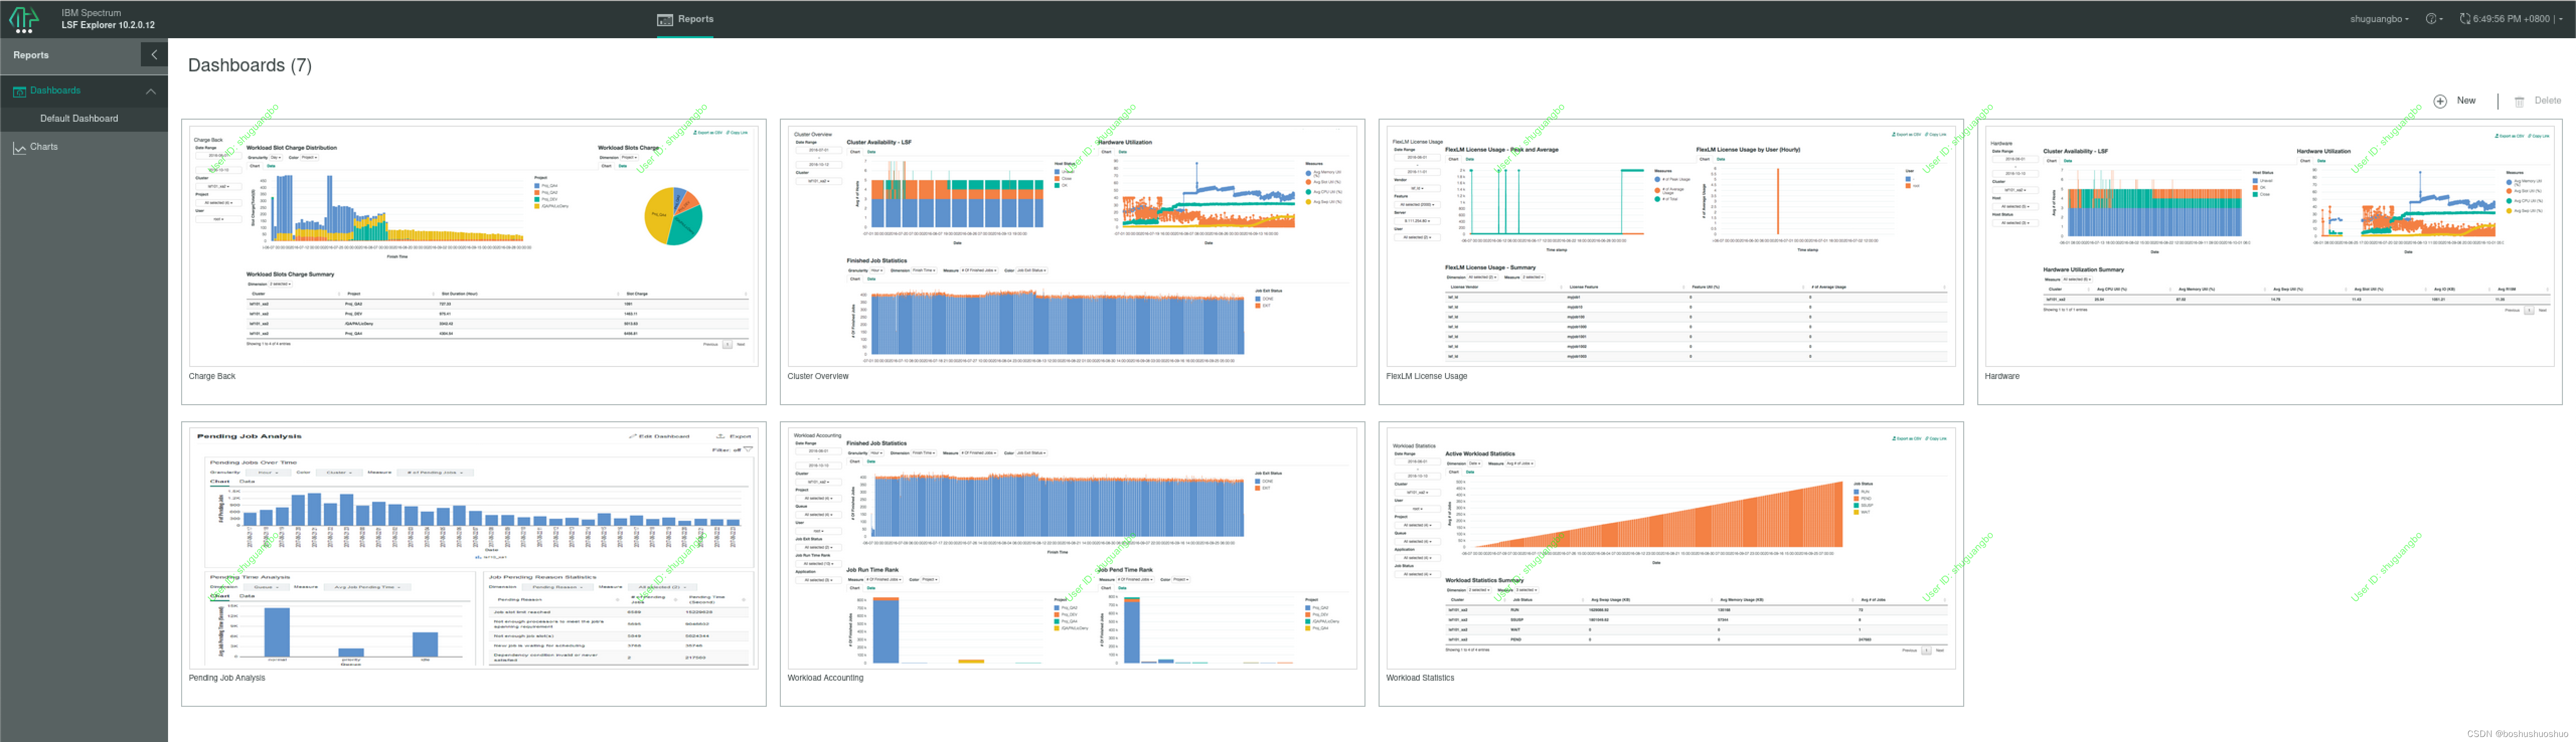2576x742 pixels.
Task: Click the help question mark icon
Action: point(2431,19)
